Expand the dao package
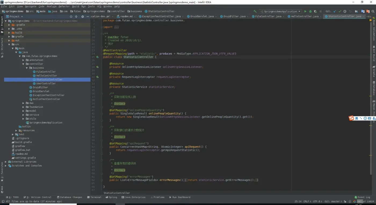The height and width of the screenshot is (205, 376). click(x=23, y=103)
